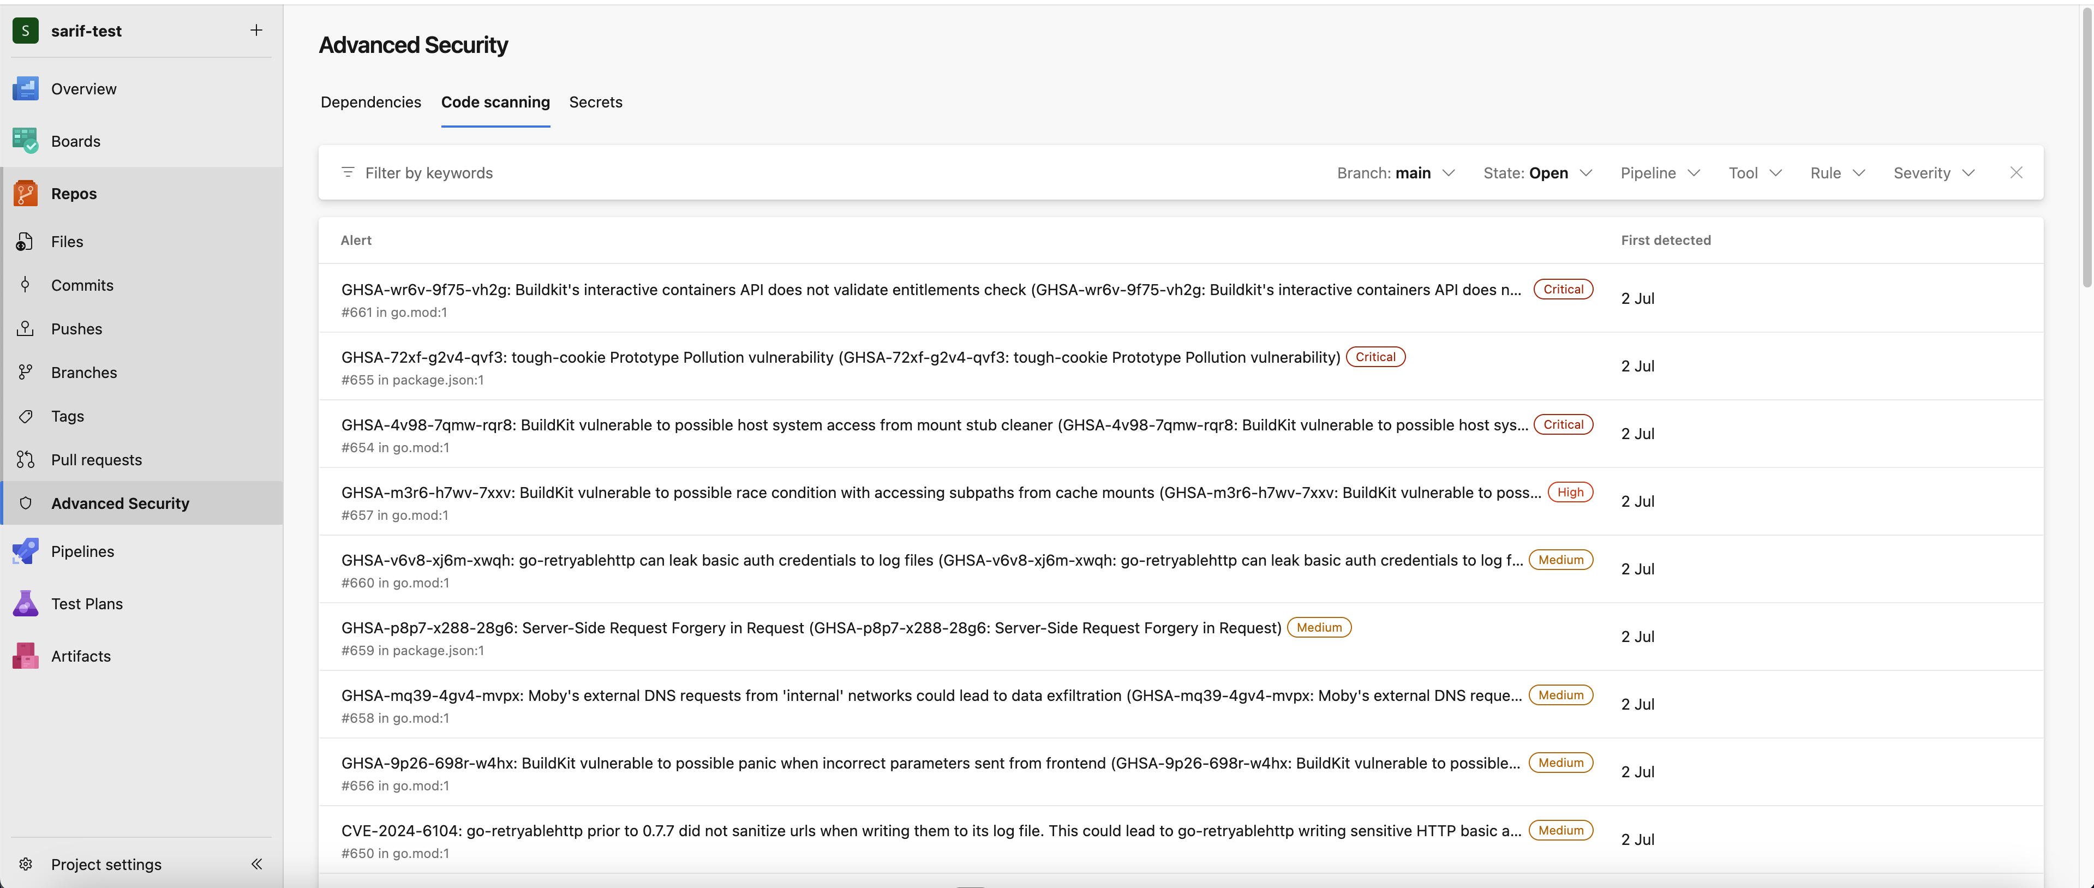2094x888 pixels.
Task: Open the CVE-2024-6104 go-retryablehttp alert
Action: pos(931,830)
